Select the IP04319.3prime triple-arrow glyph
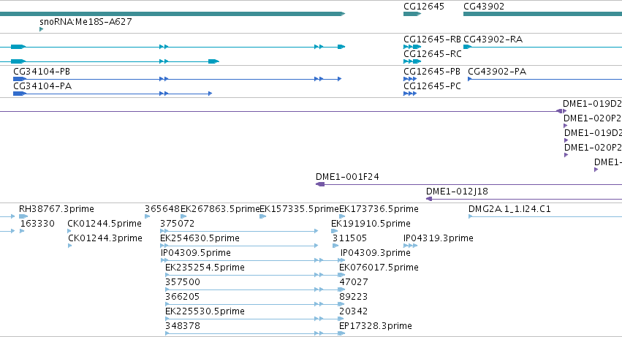Viewport: 622px width, 337px height. click(411, 246)
